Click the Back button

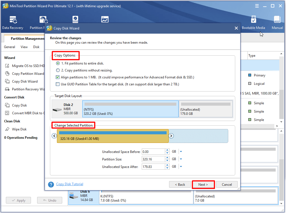pos(180,184)
